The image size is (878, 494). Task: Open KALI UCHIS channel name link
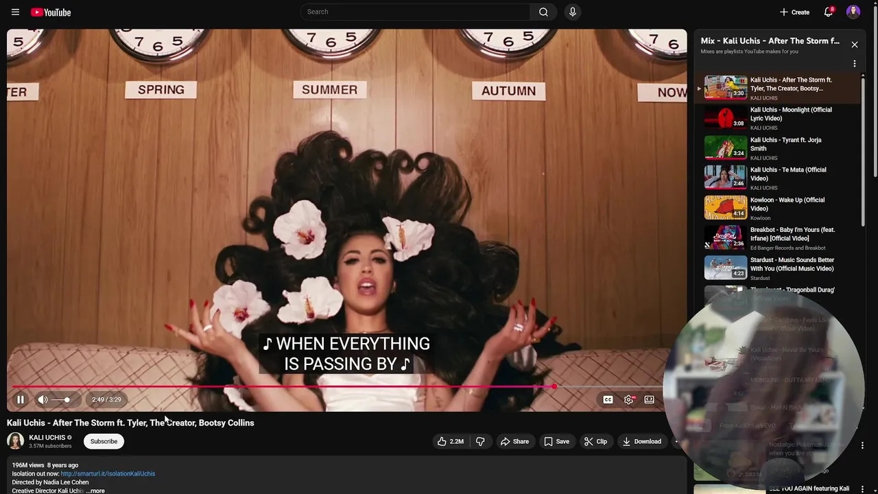[47, 437]
